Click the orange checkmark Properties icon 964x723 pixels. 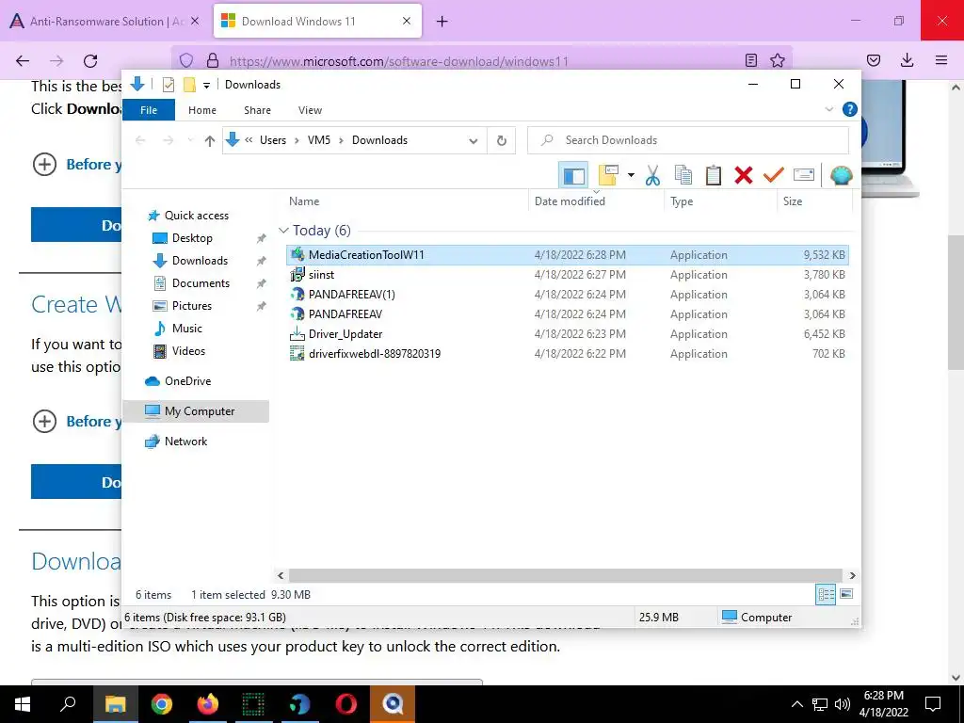(774, 175)
